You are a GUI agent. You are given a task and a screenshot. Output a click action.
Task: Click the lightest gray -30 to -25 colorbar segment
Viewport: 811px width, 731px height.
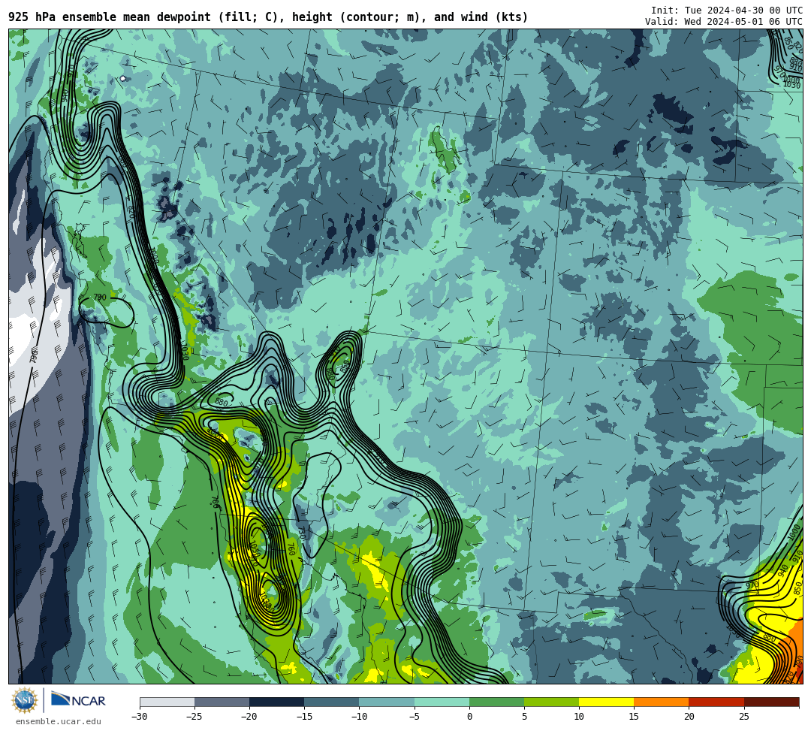pyautogui.click(x=167, y=702)
